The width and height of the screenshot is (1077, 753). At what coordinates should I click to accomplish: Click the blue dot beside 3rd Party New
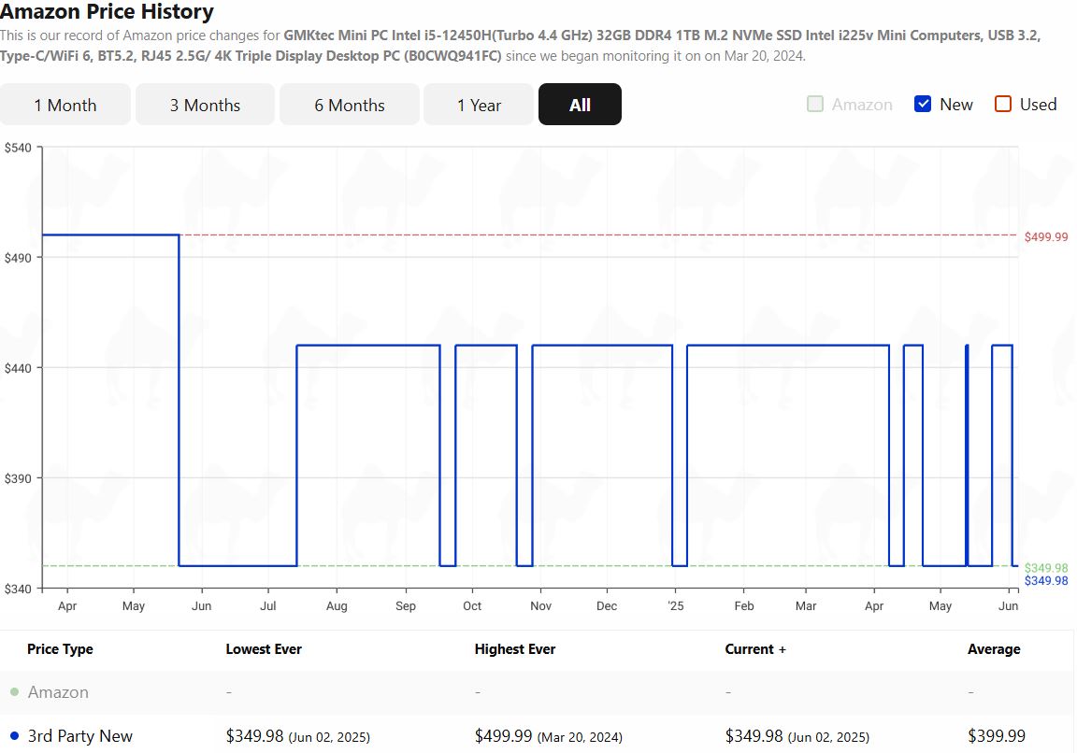click(14, 736)
